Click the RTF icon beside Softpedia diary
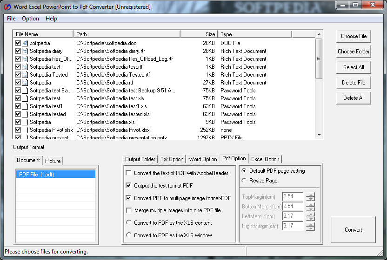This screenshot has width=387, height=260. (25, 51)
